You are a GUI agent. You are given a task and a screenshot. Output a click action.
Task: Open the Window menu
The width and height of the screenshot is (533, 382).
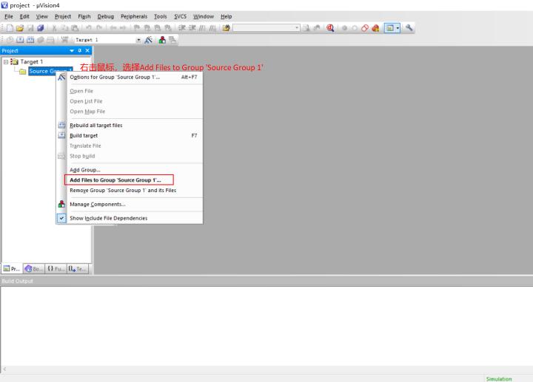click(204, 16)
